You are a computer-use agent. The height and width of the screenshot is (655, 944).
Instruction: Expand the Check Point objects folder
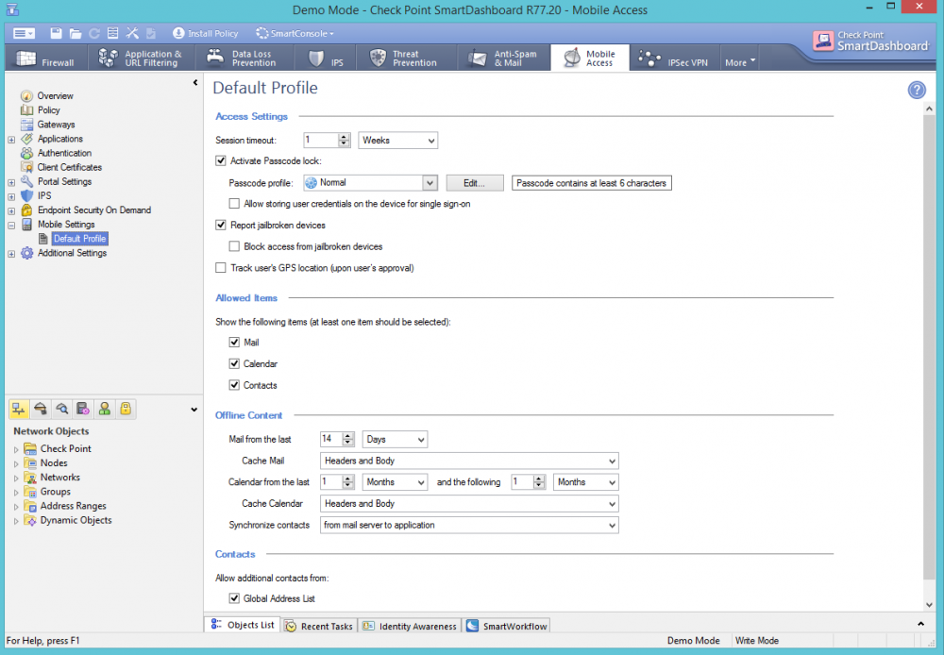[16, 449]
